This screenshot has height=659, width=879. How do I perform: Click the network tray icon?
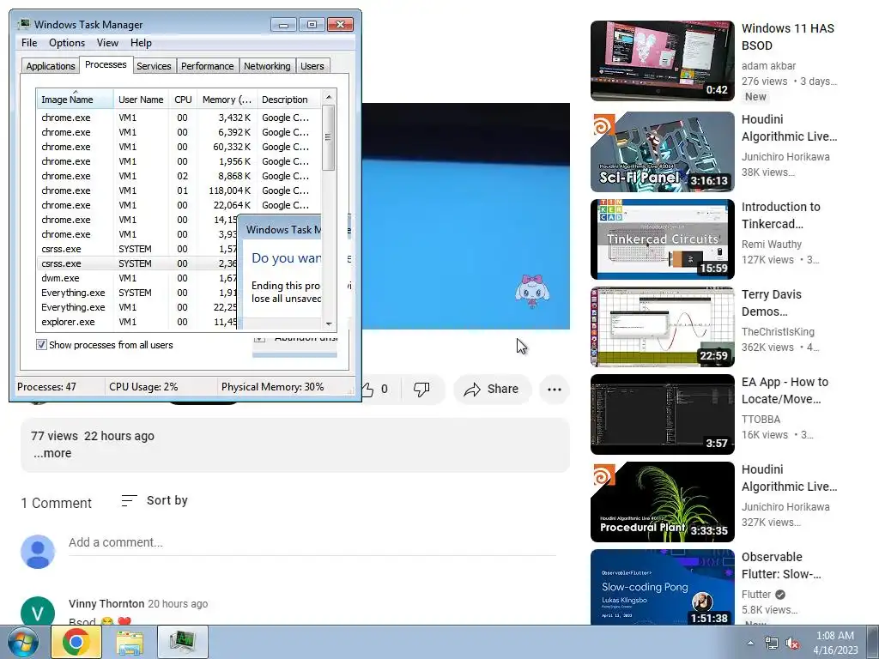click(x=772, y=644)
